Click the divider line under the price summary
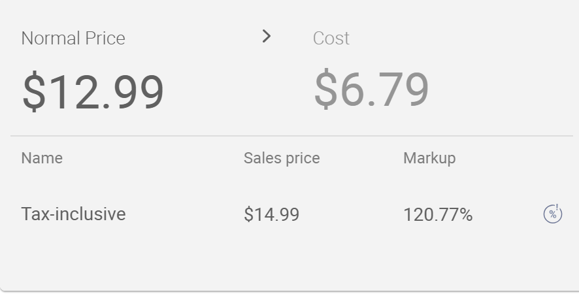The image size is (579, 294). pyautogui.click(x=291, y=136)
